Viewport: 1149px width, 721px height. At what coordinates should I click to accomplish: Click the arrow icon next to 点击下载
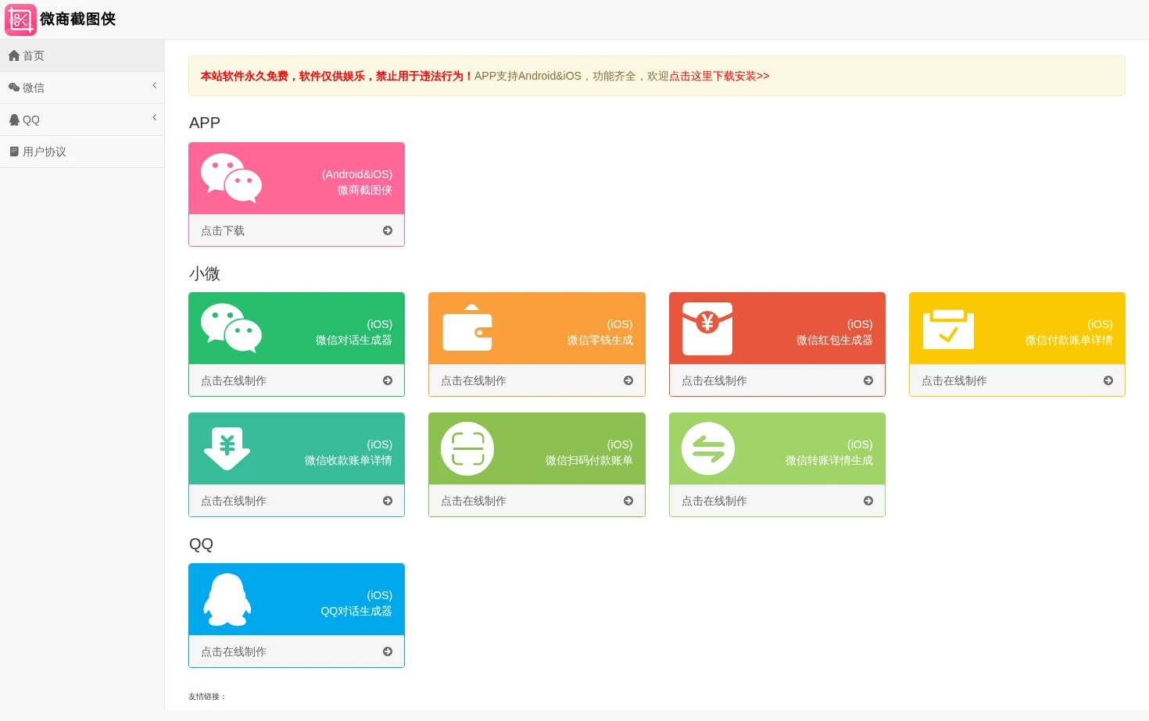click(388, 230)
